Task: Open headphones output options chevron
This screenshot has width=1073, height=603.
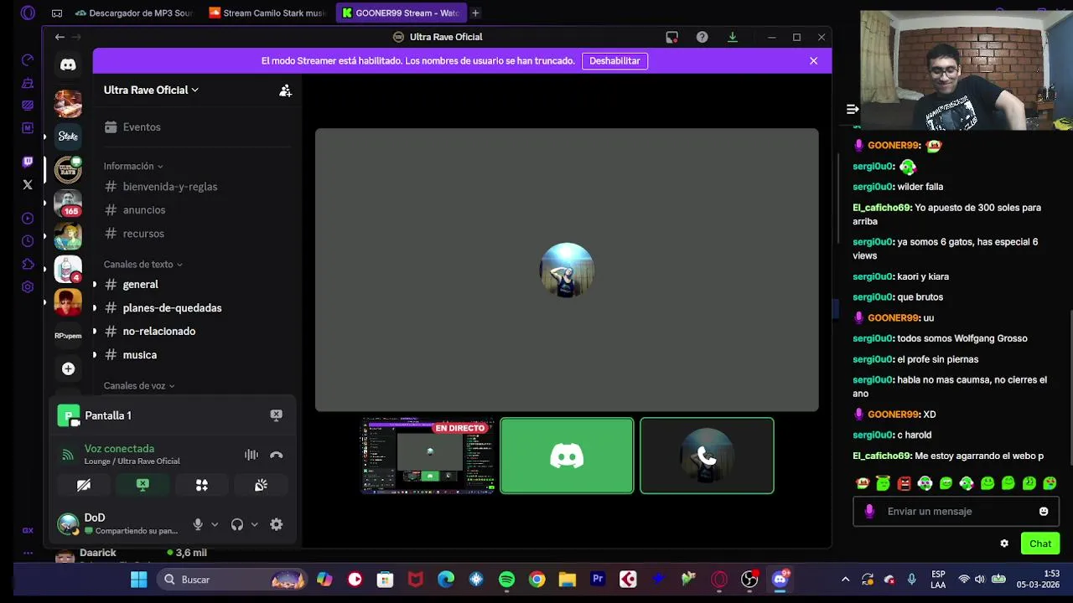Action: click(x=254, y=524)
